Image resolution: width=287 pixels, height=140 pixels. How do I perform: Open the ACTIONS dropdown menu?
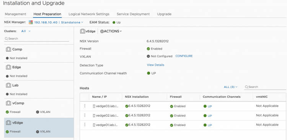click(x=111, y=31)
